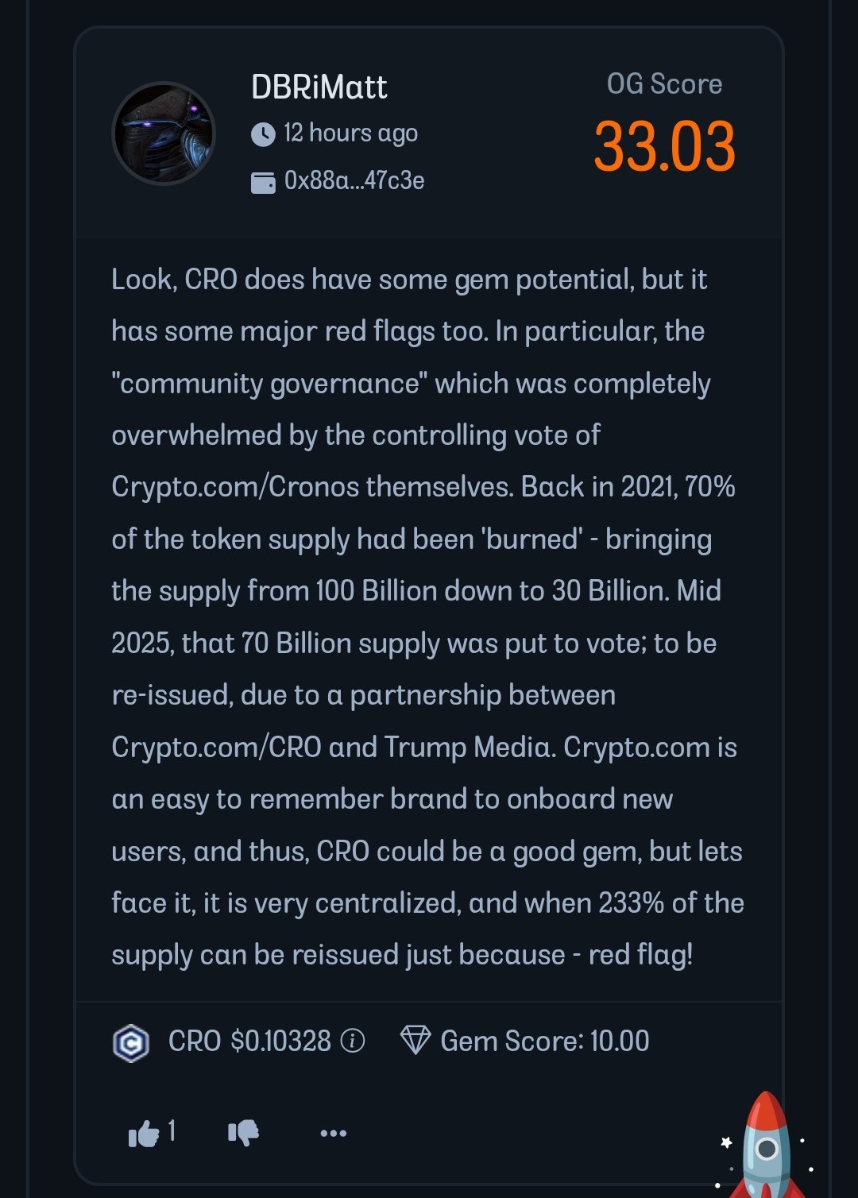Click the orange 33.03 score value
858x1198 pixels.
coord(664,147)
